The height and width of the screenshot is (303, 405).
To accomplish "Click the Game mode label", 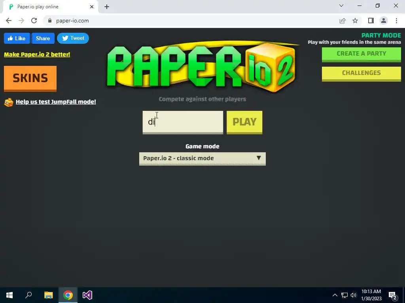I will click(x=202, y=146).
